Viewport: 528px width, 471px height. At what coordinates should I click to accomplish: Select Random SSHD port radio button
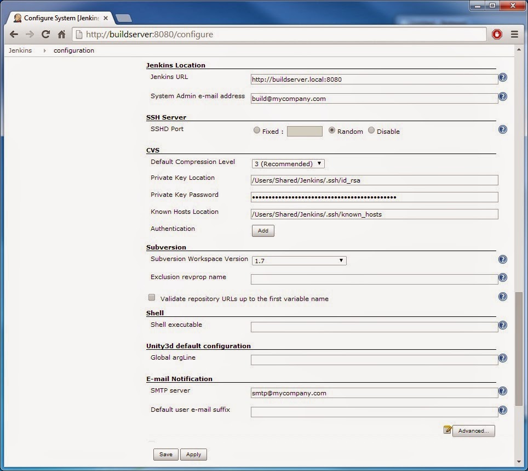coord(332,130)
